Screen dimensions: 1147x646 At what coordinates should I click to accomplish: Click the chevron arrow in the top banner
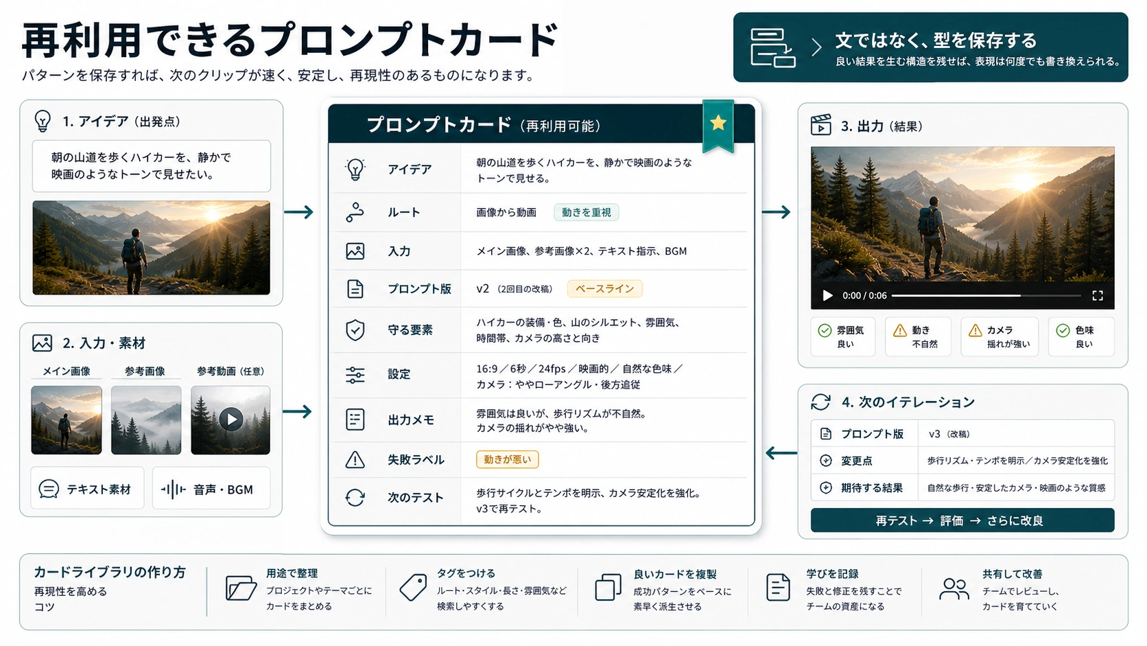816,47
